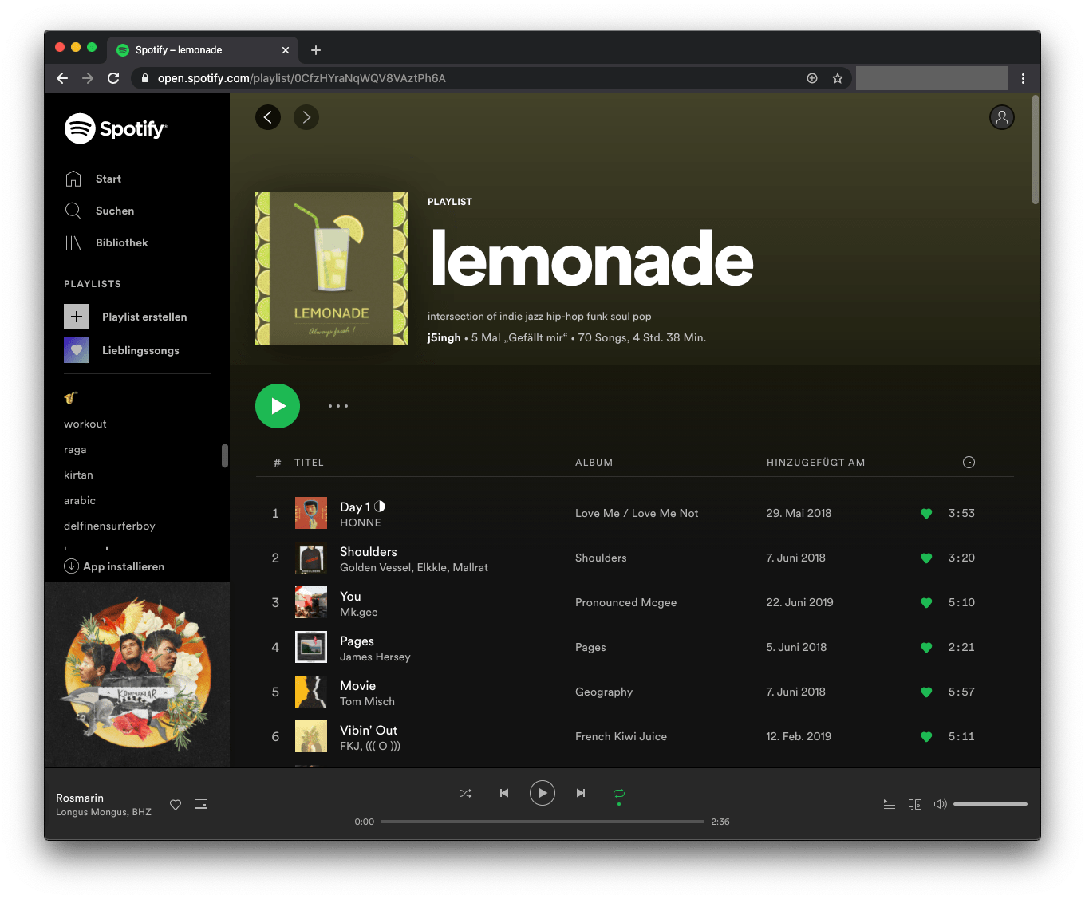This screenshot has height=899, width=1085.
Task: Toggle shuffle playback
Action: pyautogui.click(x=466, y=793)
